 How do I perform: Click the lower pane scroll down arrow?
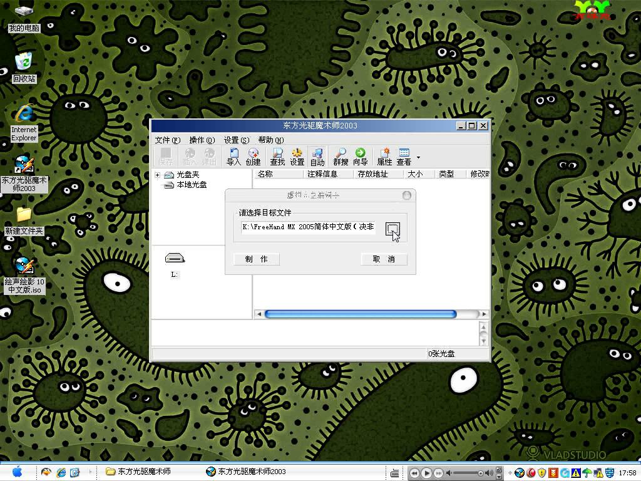483,341
